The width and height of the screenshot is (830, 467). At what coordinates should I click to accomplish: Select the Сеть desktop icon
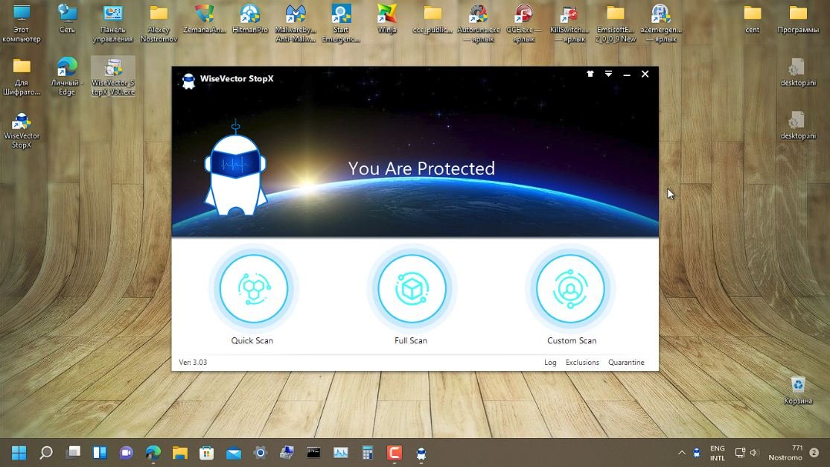[67, 19]
